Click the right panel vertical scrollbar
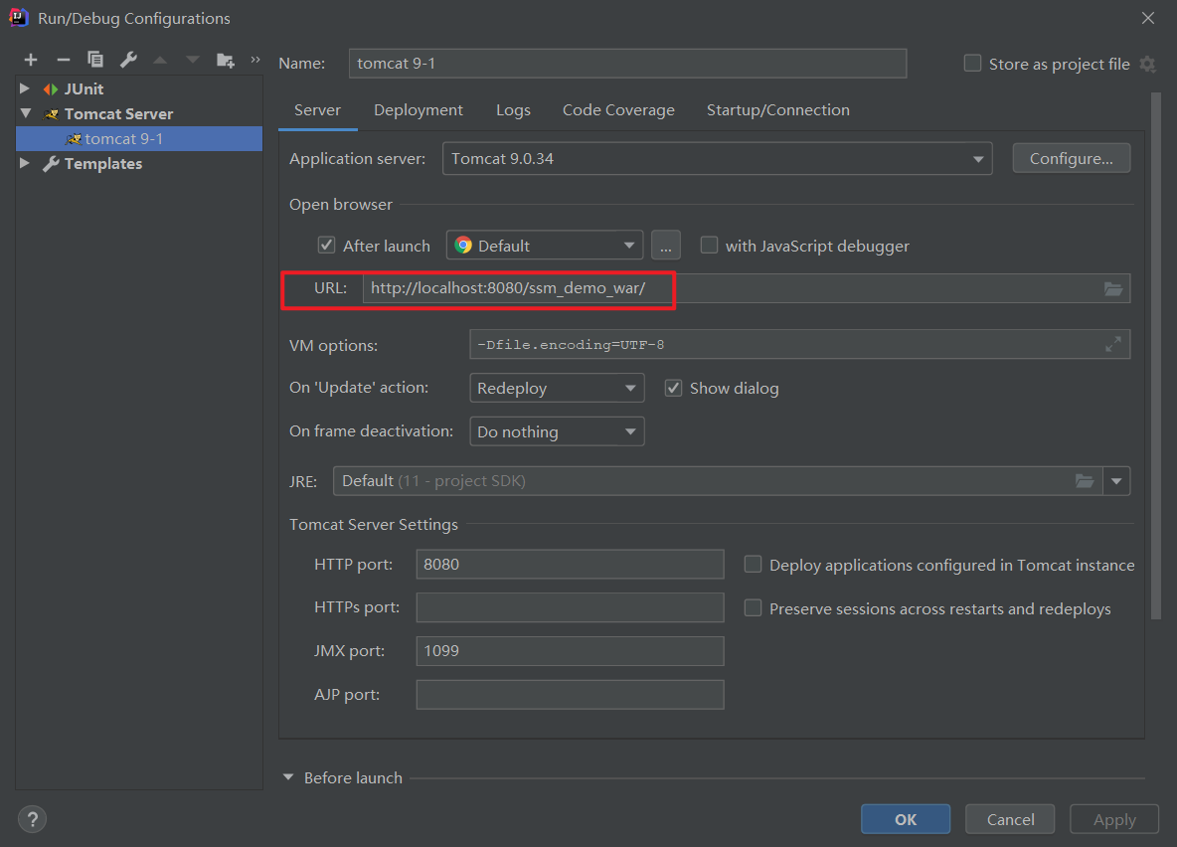The height and width of the screenshot is (847, 1177). click(1156, 357)
